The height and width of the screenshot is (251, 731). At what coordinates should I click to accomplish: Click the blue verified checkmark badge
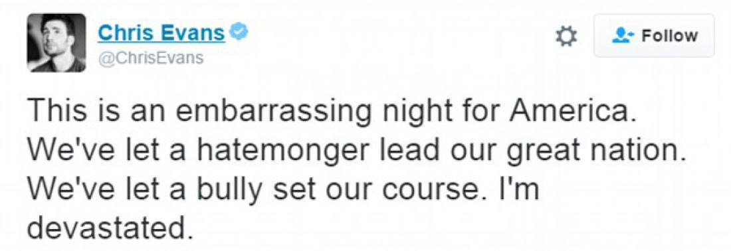coord(239,32)
